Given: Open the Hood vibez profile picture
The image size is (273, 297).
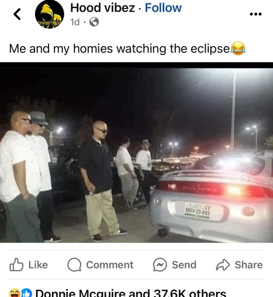Looking at the screenshot, I should click(x=50, y=14).
